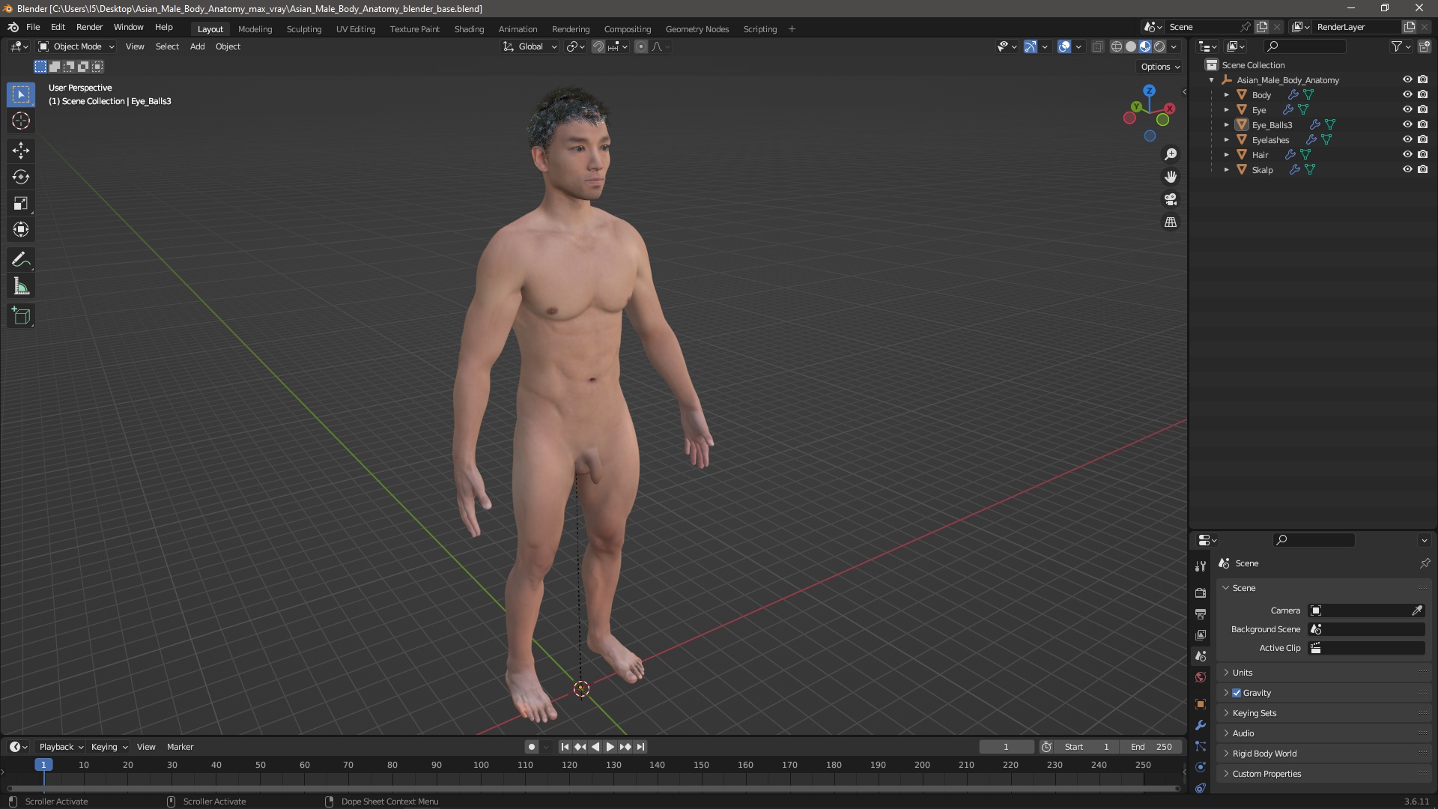Open the Render properties tab

click(x=1201, y=593)
